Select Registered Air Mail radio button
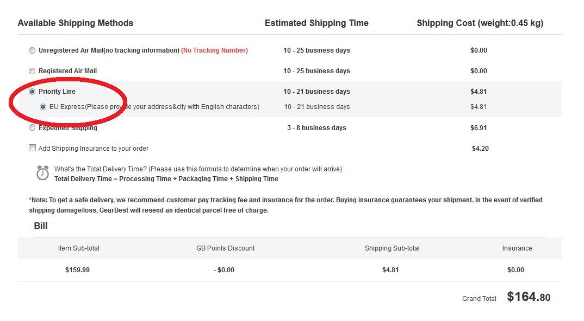Screen dimensions: 584x321 [32, 71]
